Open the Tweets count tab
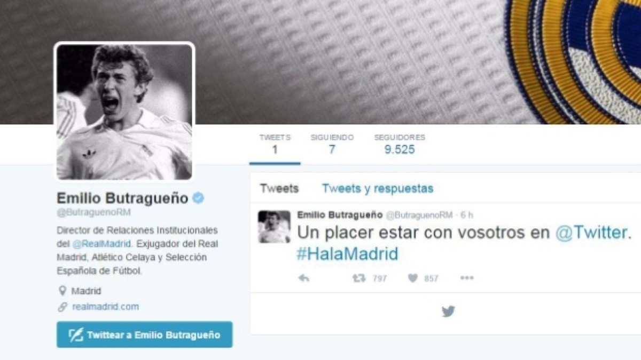 point(275,144)
